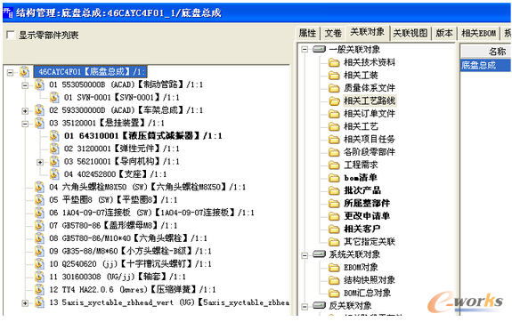This screenshot has height=322, width=512.
Task: Switch to the 文卷 tab
Action: 333,33
